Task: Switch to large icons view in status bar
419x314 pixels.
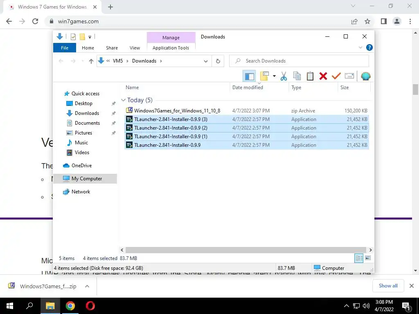Action: (x=368, y=258)
